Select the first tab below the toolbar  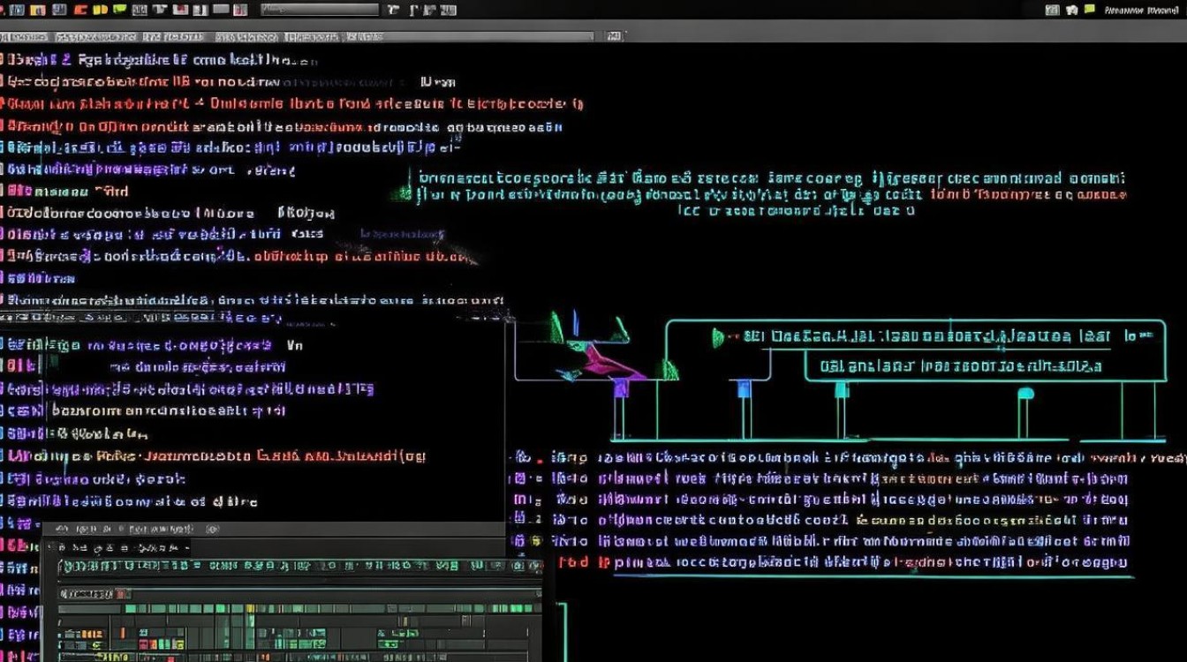[24, 37]
